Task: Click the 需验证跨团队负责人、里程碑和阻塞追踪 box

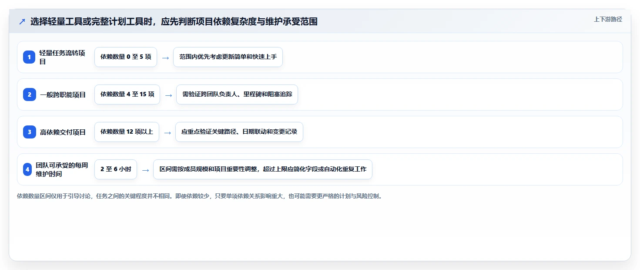Action: [x=237, y=94]
